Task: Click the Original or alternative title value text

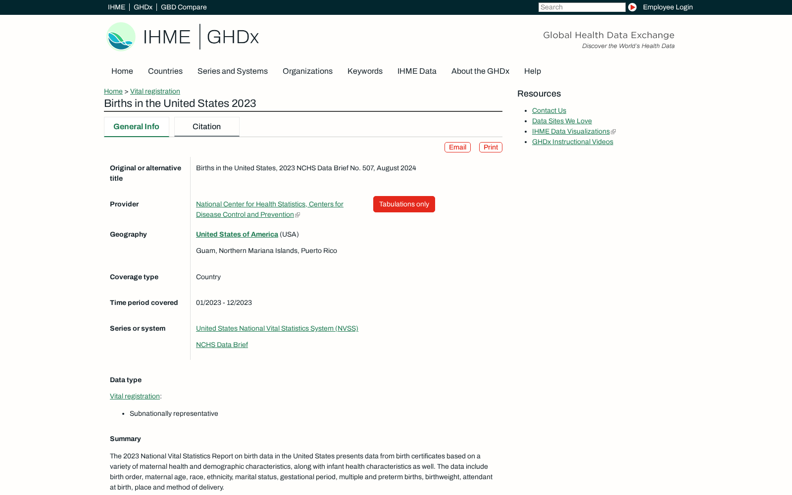Action: 306,168
